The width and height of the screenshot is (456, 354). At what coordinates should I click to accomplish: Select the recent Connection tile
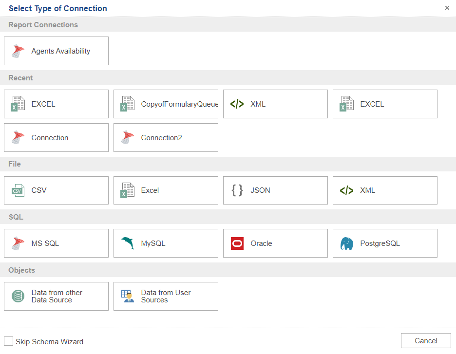coord(56,138)
